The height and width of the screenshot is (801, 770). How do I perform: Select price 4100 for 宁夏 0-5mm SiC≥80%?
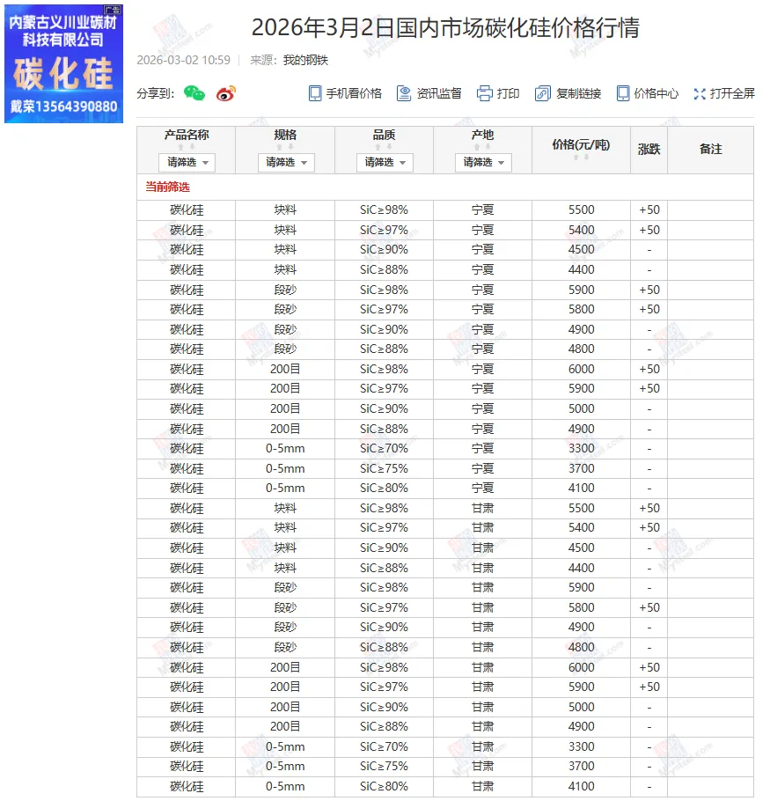581,489
